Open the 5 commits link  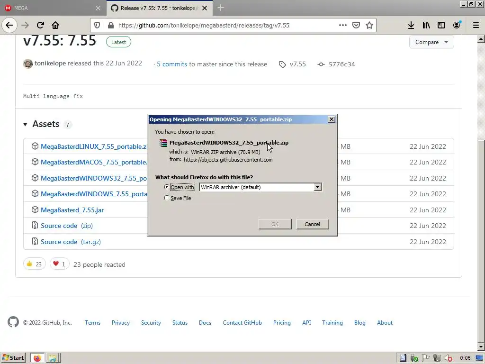[171, 64]
